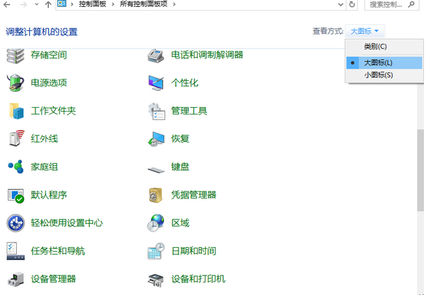Open 电源选项 link
This screenshot has height=295, width=430.
tap(49, 83)
